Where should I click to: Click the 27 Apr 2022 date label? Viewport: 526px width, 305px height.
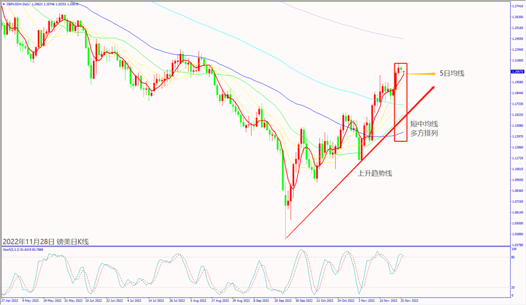click(x=10, y=301)
